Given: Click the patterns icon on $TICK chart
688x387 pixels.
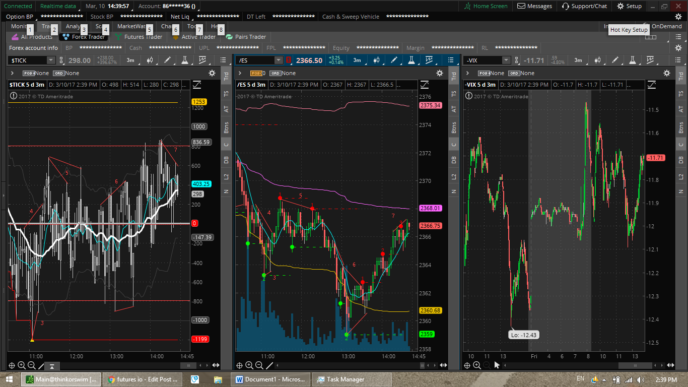Looking at the screenshot, I should click(202, 60).
